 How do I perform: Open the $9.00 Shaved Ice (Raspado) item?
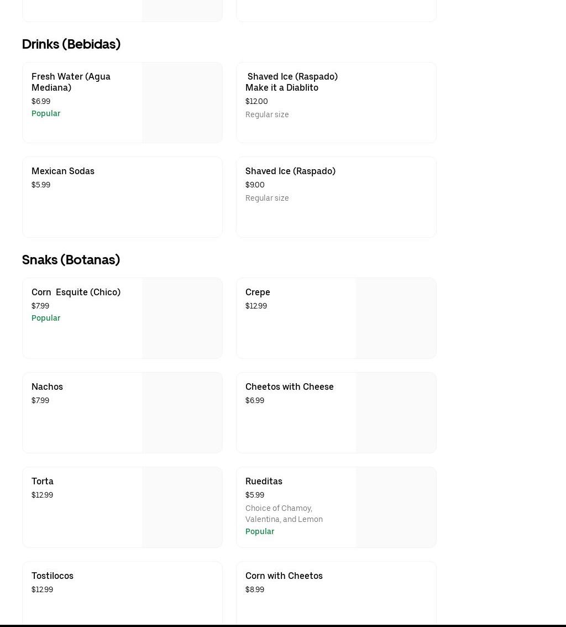[x=290, y=171]
